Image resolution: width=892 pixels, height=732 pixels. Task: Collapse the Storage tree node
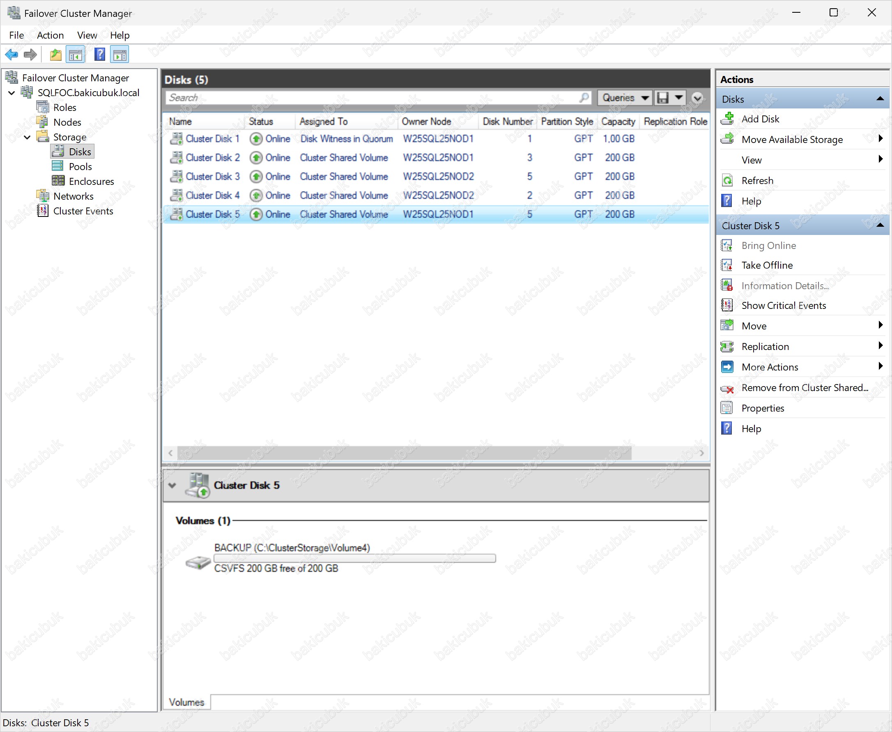coord(27,137)
